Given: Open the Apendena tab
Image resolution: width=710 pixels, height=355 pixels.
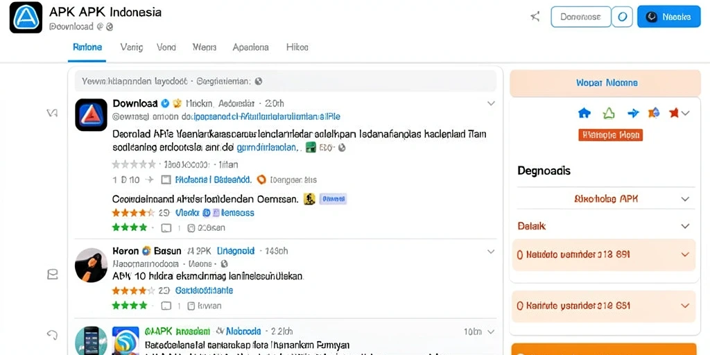Looking at the screenshot, I should coord(250,47).
